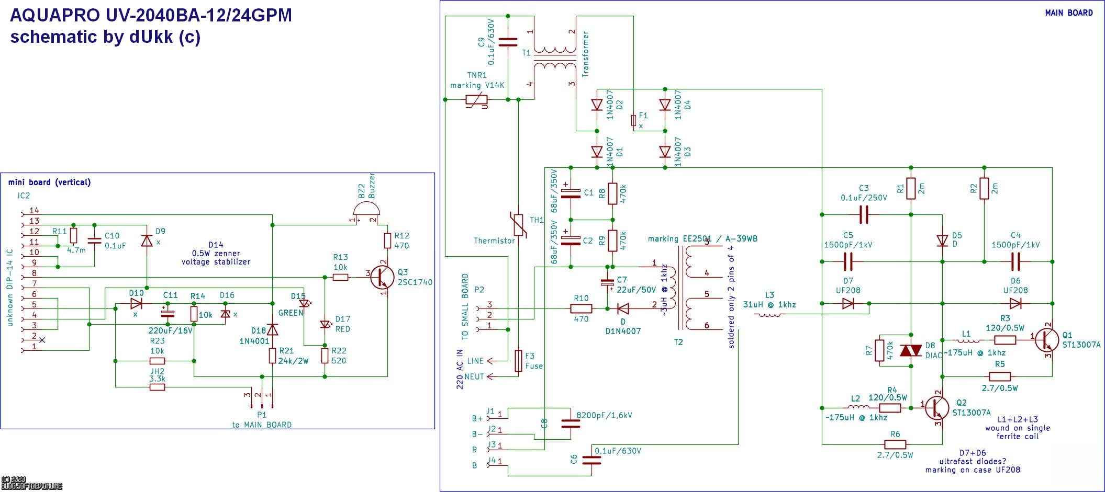Viewport: 1105px width, 492px height.
Task: Click the 'schematic by dUkk (c)' text
Action: [x=105, y=37]
